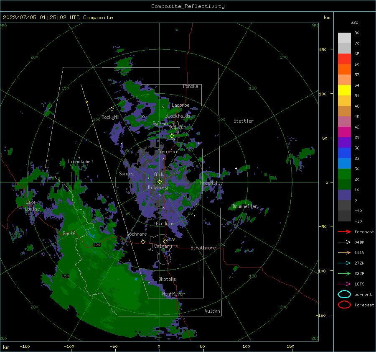Click the slate purple 10 dBZ swatch
Viewport: 376px width, 352px height.
point(344,195)
